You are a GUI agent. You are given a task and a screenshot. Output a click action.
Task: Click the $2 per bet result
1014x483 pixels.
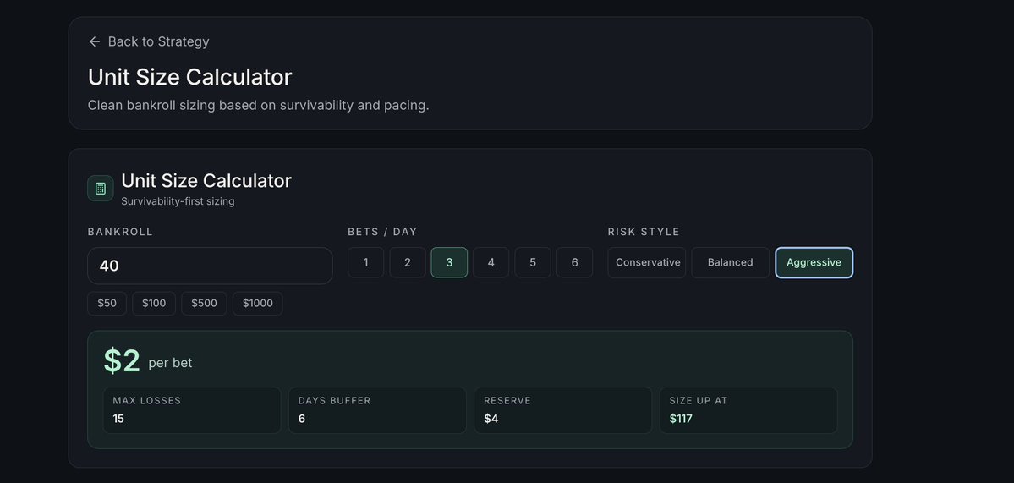pyautogui.click(x=148, y=361)
